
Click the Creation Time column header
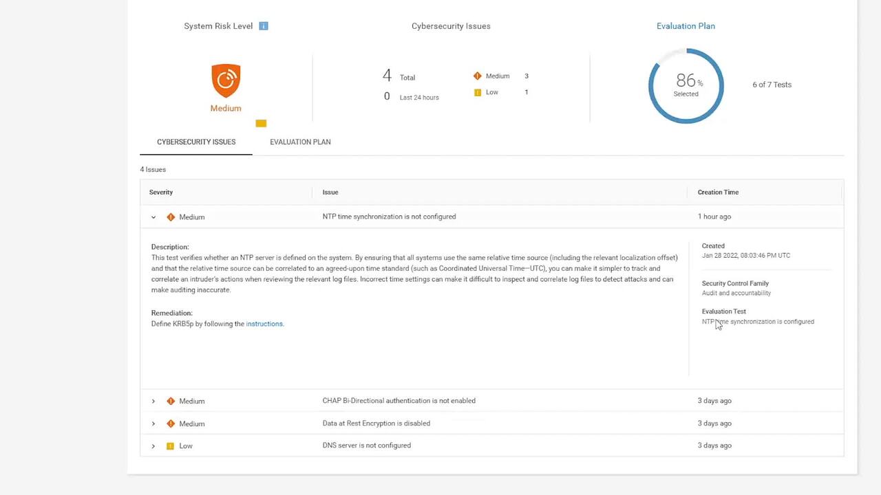click(x=718, y=192)
